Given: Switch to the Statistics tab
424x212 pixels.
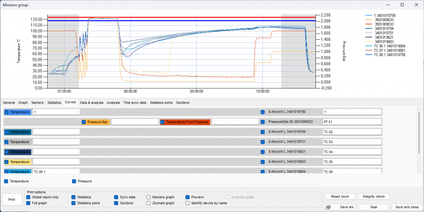Looking at the screenshot, I should pyautogui.click(x=54, y=102).
